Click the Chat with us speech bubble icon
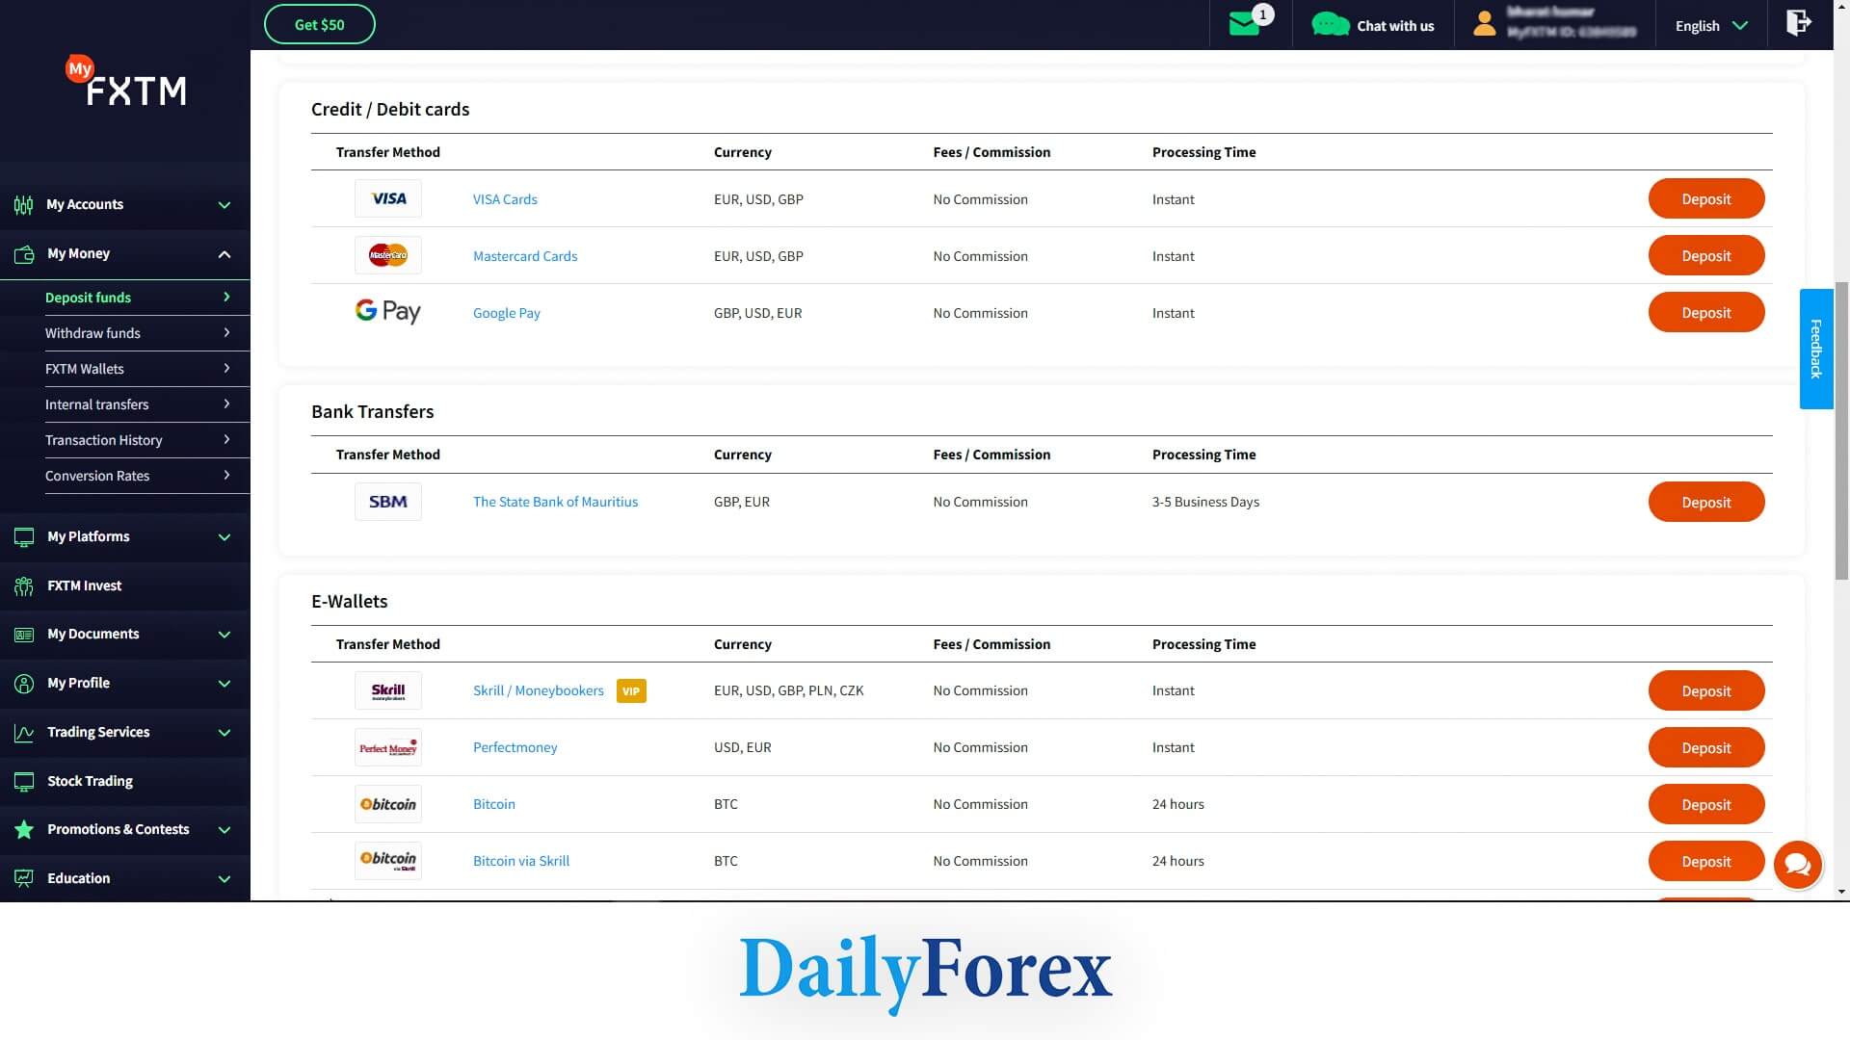Image resolution: width=1850 pixels, height=1040 pixels. (1330, 23)
